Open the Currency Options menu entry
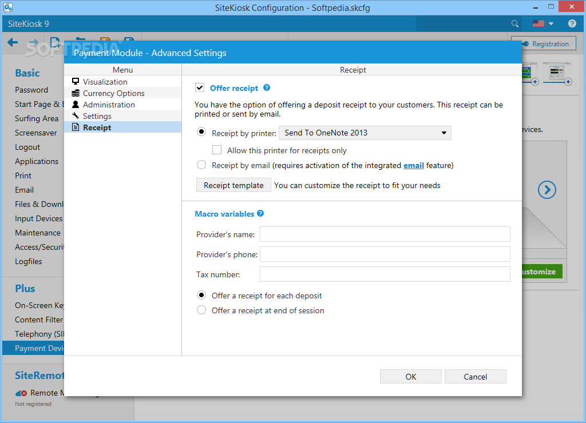The width and height of the screenshot is (586, 423). pyautogui.click(x=122, y=93)
